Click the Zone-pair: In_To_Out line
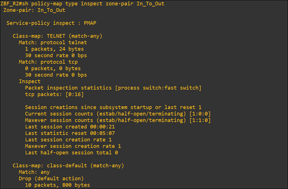This screenshot has width=288, height=189. tap(34, 10)
